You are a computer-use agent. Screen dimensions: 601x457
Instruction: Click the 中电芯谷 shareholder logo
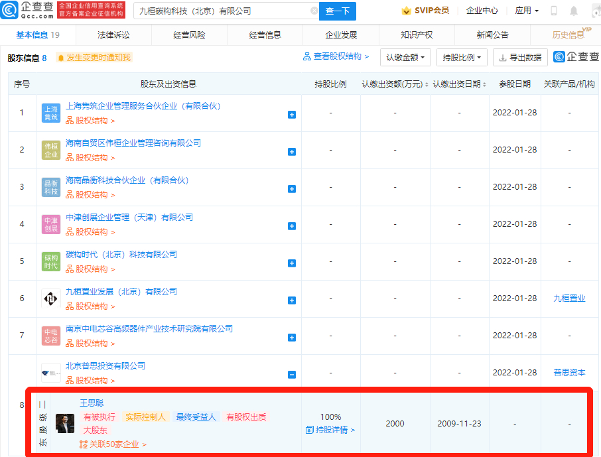[x=51, y=336]
